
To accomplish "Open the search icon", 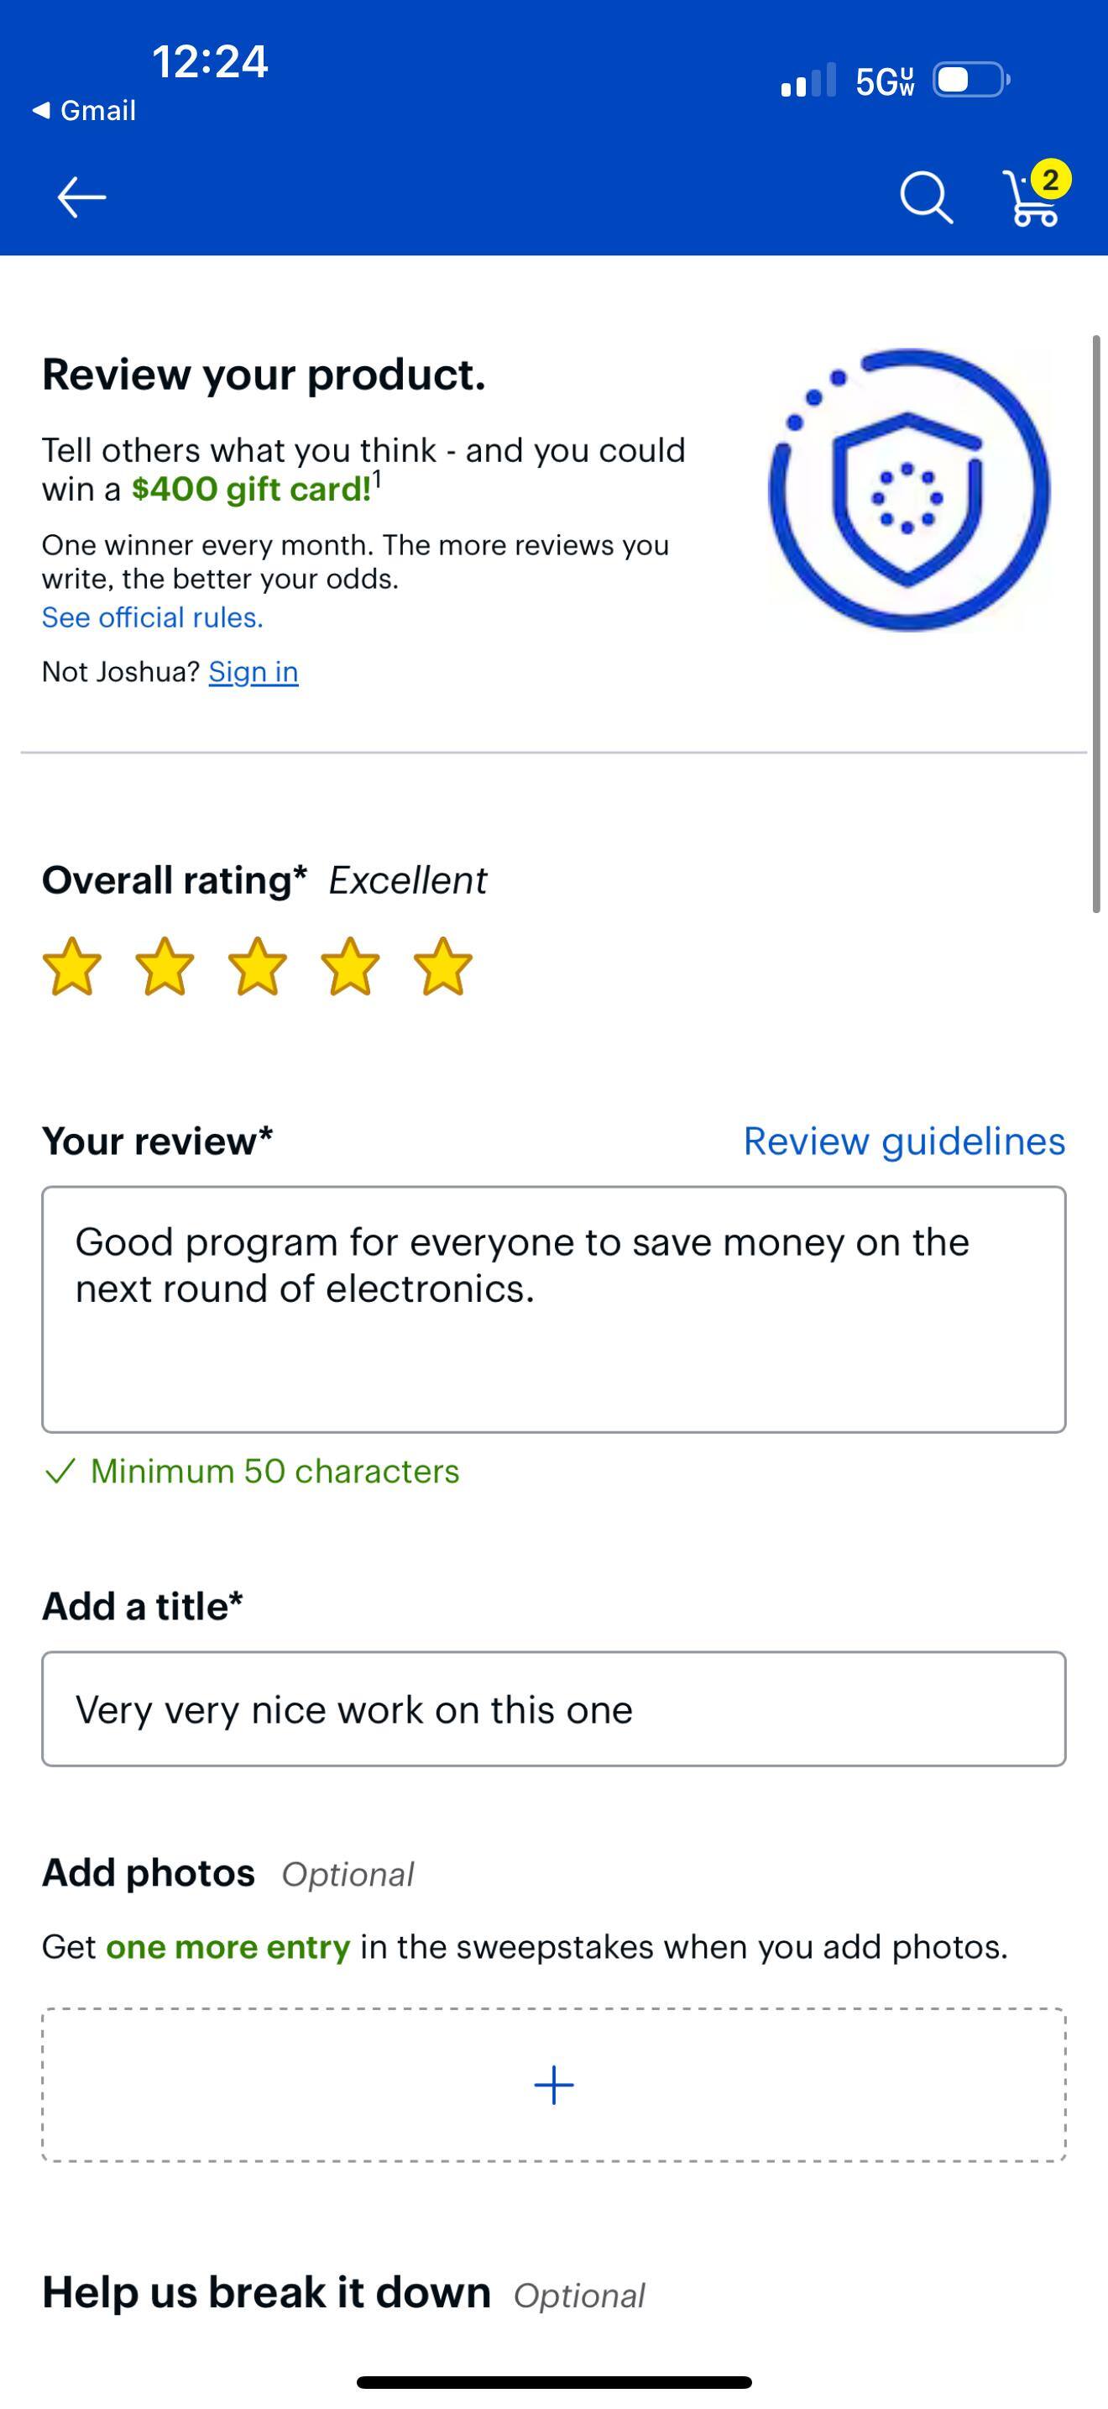I will point(926,197).
